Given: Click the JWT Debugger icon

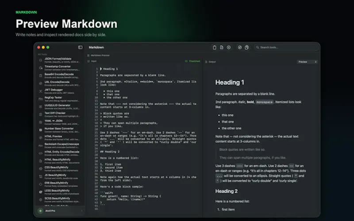Looking at the screenshot, I should (41, 91).
